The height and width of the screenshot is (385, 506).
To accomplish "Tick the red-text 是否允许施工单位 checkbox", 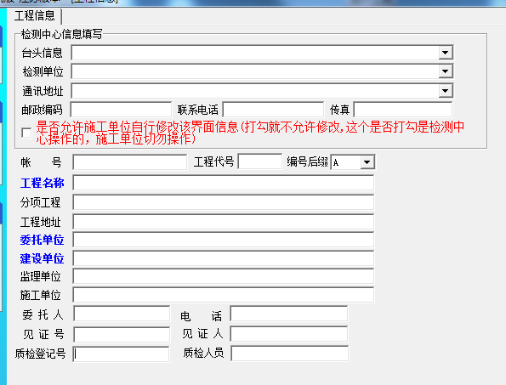I will pyautogui.click(x=26, y=133).
